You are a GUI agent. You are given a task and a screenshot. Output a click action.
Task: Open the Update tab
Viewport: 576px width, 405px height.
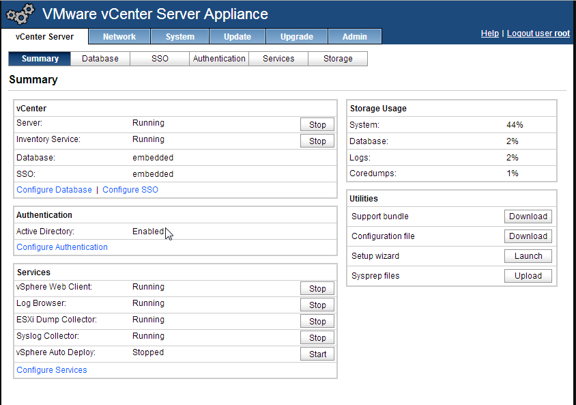pyautogui.click(x=237, y=37)
